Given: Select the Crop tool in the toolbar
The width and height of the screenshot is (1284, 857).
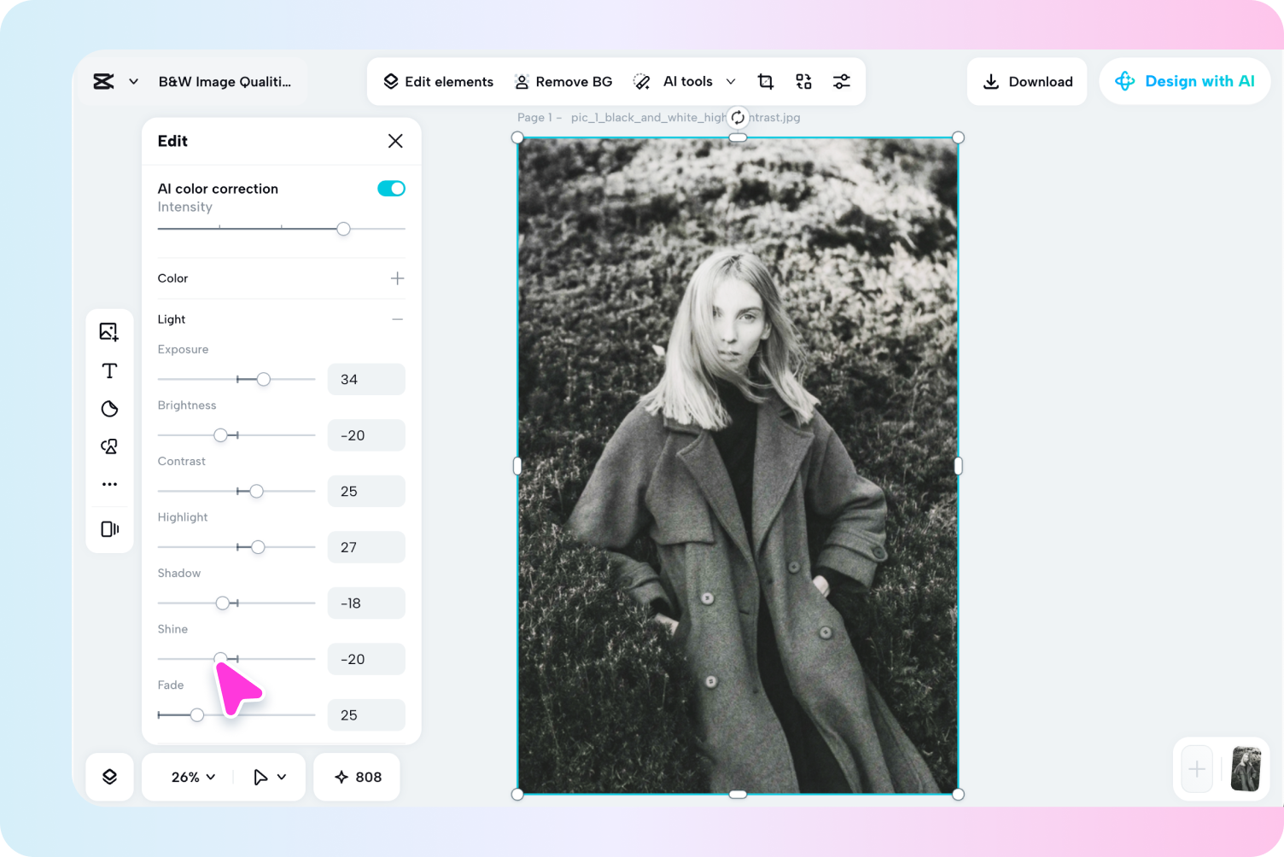Looking at the screenshot, I should coord(765,81).
